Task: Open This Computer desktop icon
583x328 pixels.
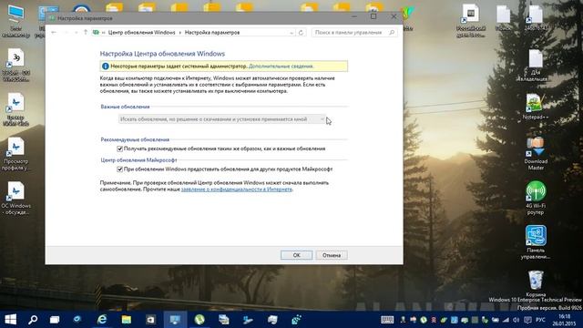Action: tap(15, 22)
